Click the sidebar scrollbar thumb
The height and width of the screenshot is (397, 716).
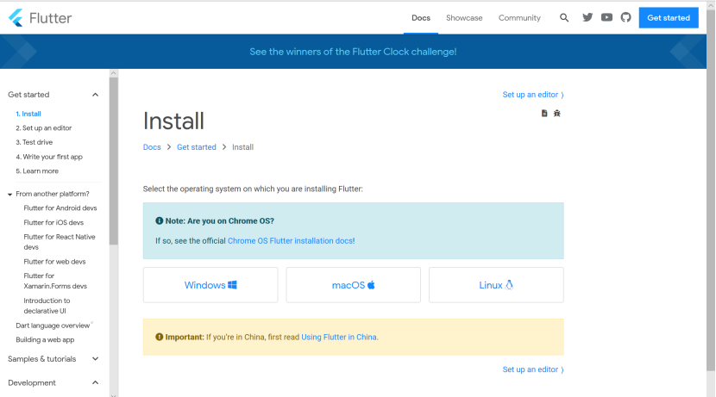coord(114,161)
